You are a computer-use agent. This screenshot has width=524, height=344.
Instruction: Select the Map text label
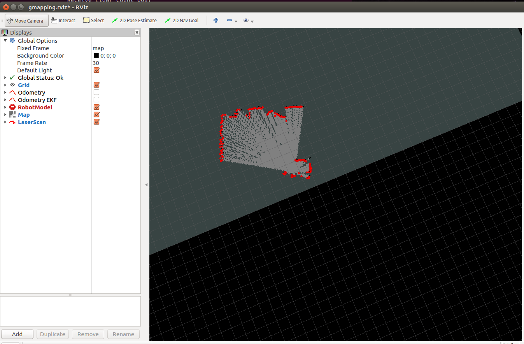click(x=24, y=115)
